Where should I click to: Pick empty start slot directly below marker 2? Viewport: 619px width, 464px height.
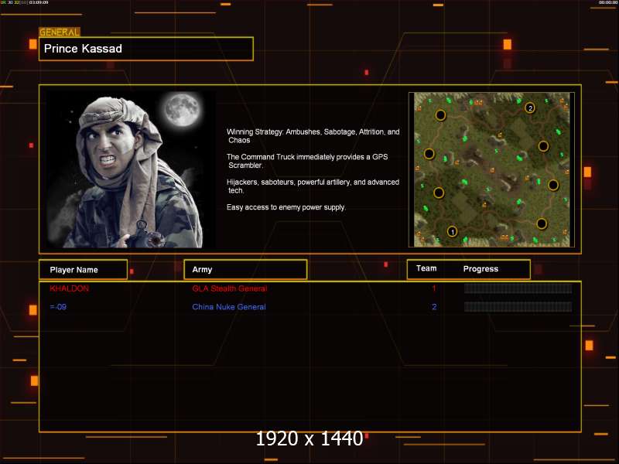[543, 145]
